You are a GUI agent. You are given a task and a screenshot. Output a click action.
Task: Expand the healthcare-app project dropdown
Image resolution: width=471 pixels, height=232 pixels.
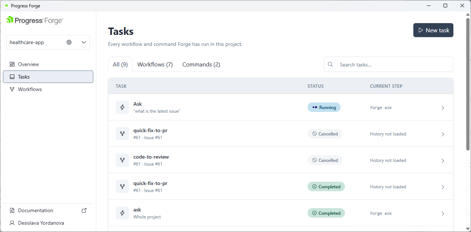[x=84, y=42]
